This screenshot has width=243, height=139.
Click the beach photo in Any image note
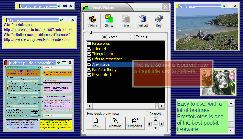[x=207, y=29]
